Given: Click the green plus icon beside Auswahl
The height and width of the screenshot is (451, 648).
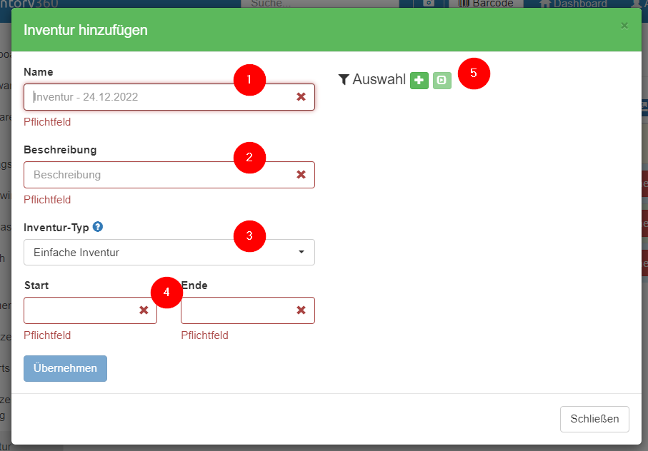Looking at the screenshot, I should [419, 80].
